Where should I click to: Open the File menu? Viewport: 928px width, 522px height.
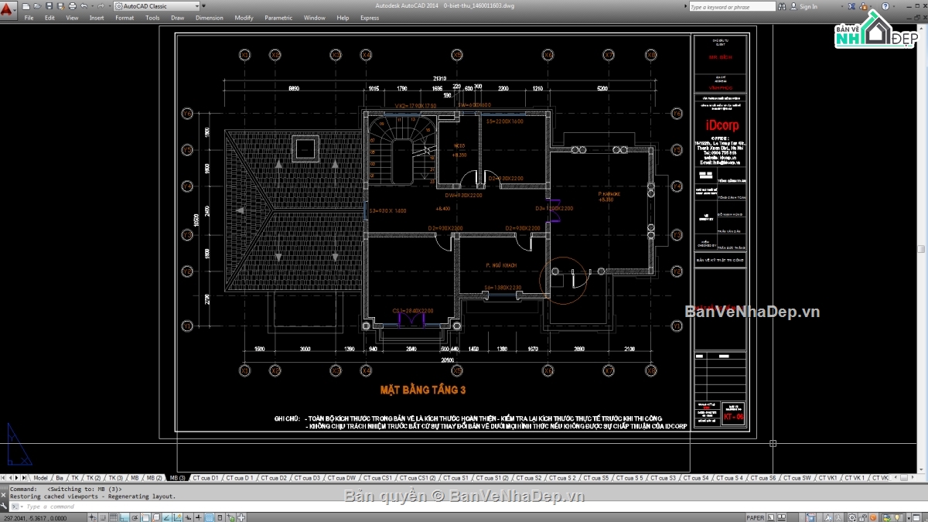point(29,18)
